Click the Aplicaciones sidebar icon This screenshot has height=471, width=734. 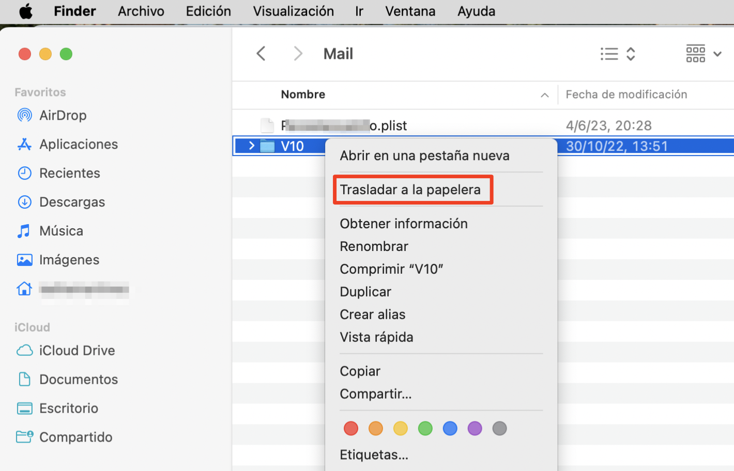pyautogui.click(x=24, y=144)
